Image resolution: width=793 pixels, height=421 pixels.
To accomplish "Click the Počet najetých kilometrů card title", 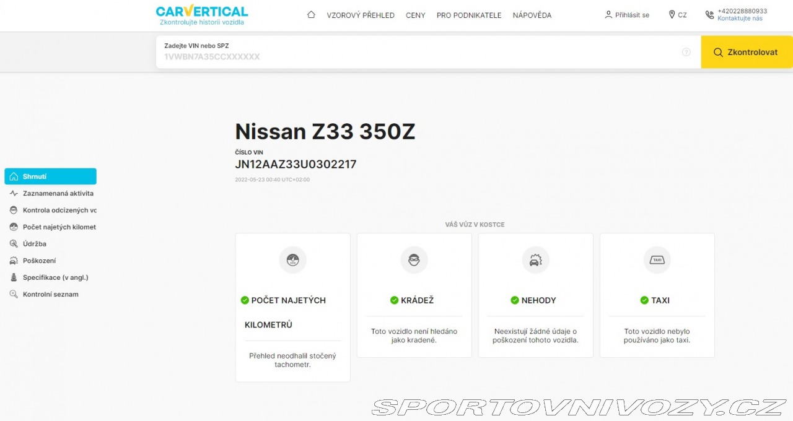I will pos(286,313).
